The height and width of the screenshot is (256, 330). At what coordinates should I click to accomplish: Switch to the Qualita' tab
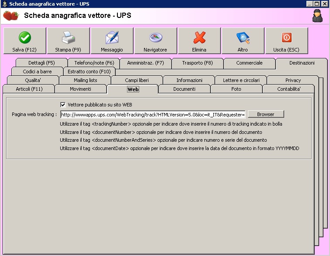point(33,80)
